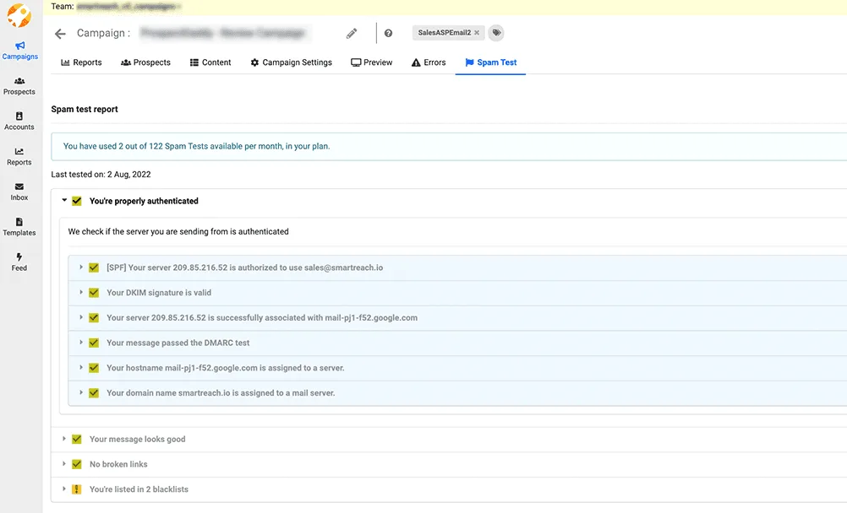
Task: Expand the SPF server authorization result
Action: tap(80, 267)
